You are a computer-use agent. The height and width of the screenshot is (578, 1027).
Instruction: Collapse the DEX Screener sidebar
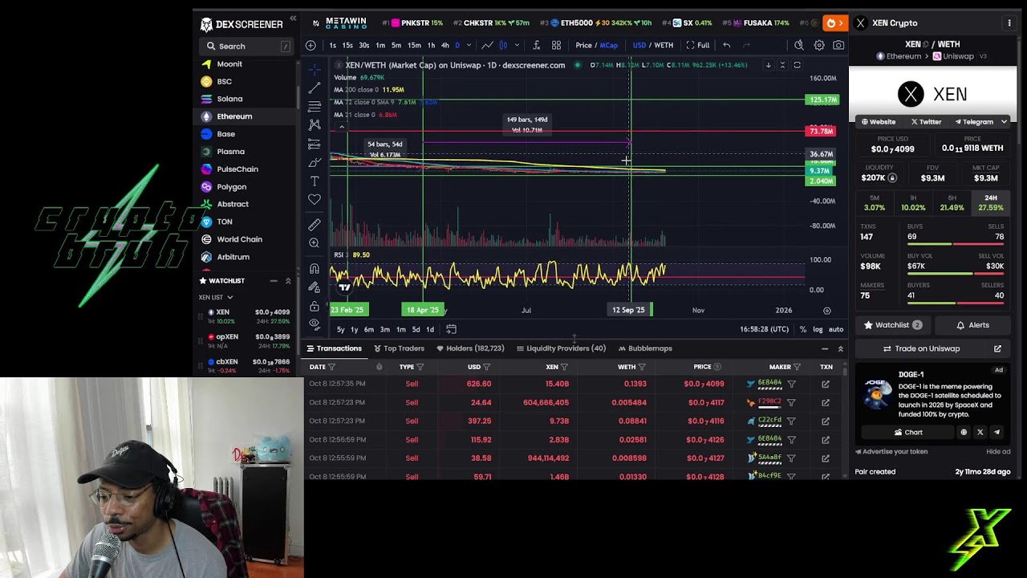click(293, 18)
